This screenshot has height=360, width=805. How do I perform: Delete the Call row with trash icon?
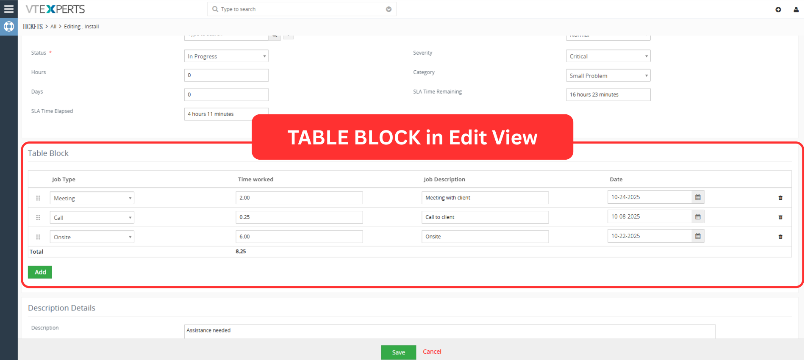780,217
